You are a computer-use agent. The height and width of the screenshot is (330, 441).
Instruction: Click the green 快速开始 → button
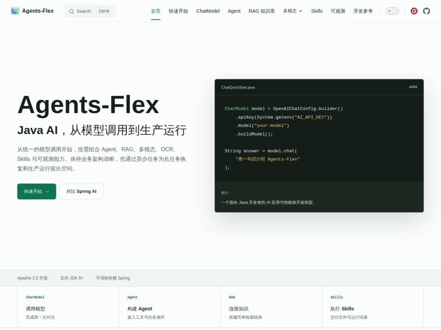point(37,192)
